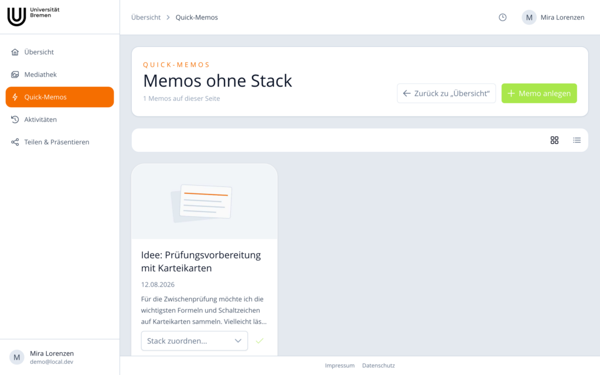The width and height of the screenshot is (600, 375).
Task: Confirm stack assignment with green checkmark
Action: click(260, 340)
